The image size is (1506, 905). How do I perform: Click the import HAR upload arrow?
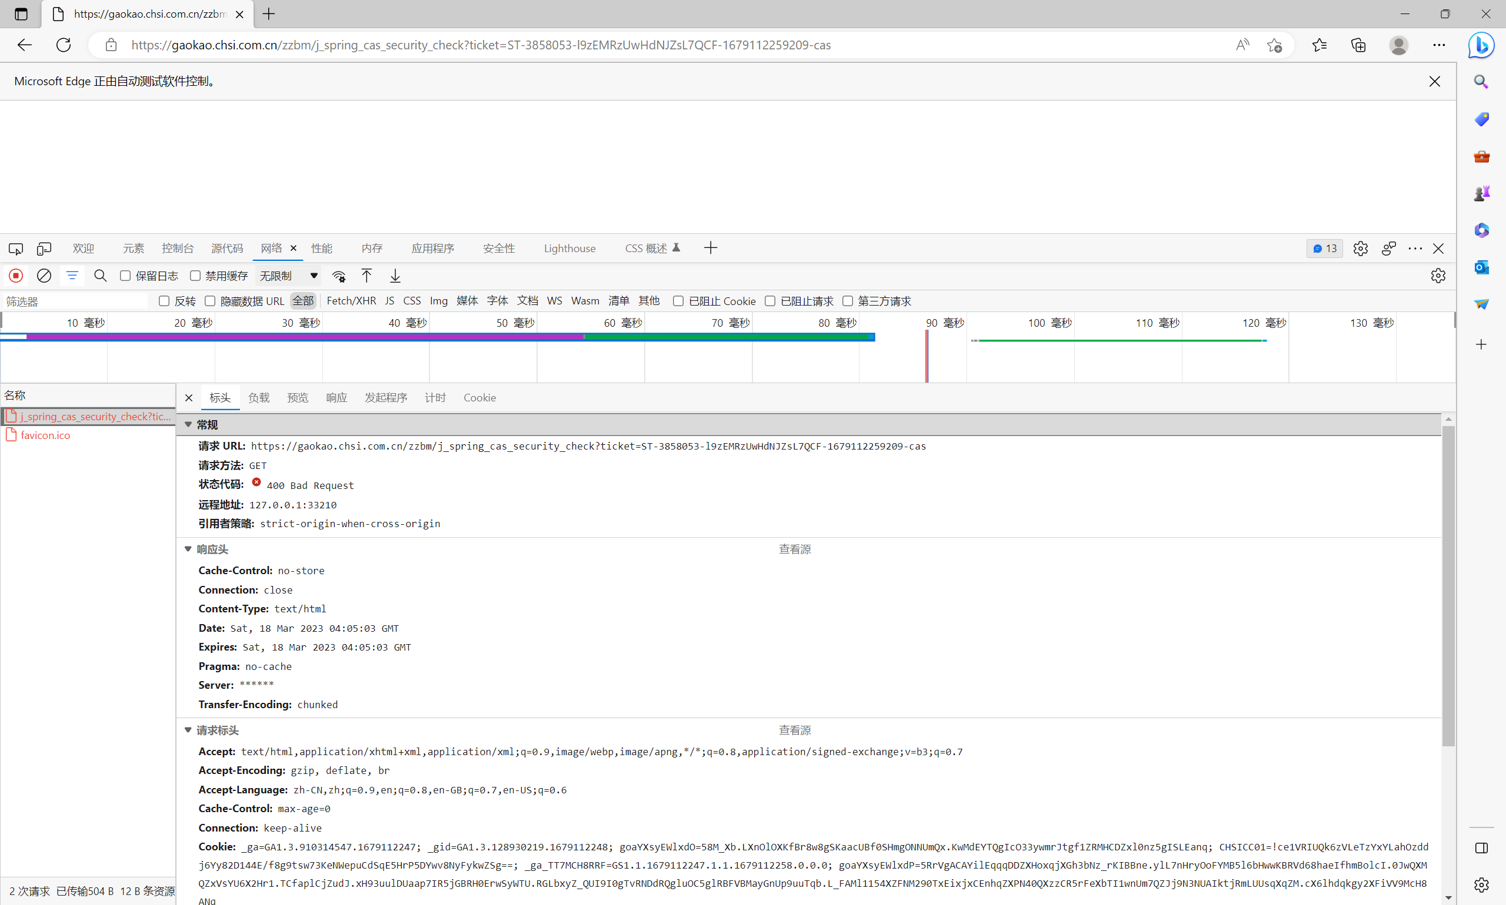click(x=366, y=276)
